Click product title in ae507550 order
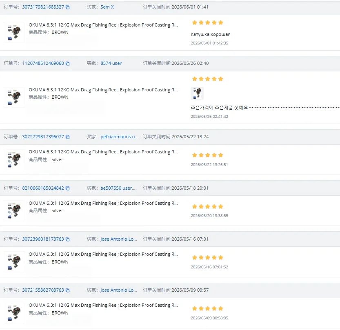 pyautogui.click(x=103, y=203)
